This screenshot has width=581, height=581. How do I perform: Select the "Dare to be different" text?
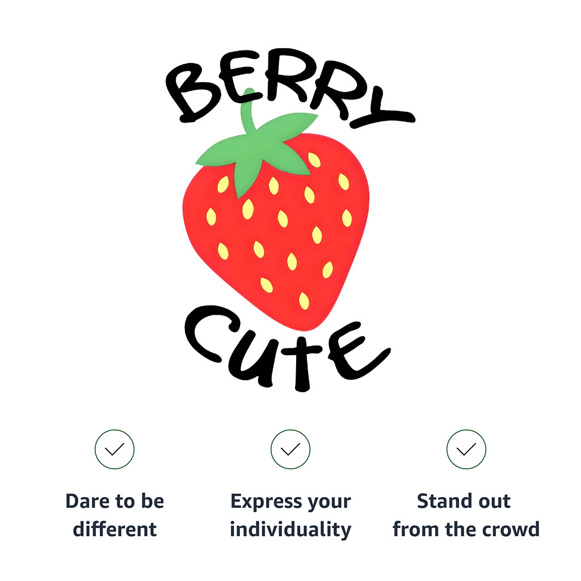[x=115, y=515]
